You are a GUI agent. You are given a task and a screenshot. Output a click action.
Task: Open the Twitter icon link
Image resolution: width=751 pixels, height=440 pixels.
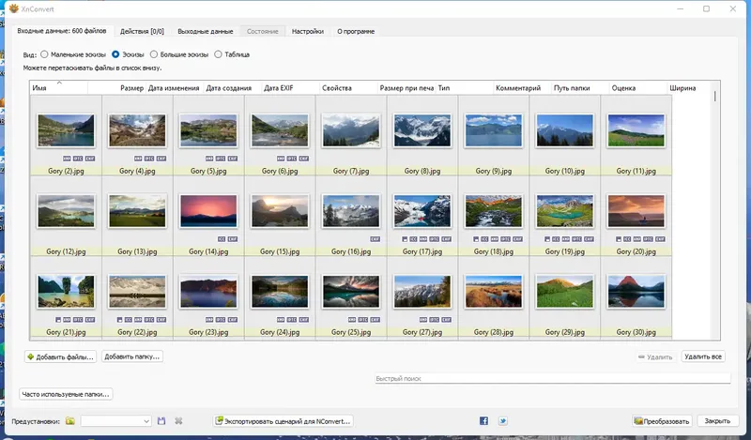point(502,421)
